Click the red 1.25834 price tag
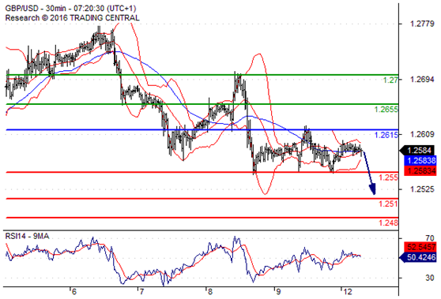441x299 pixels. tap(420, 170)
